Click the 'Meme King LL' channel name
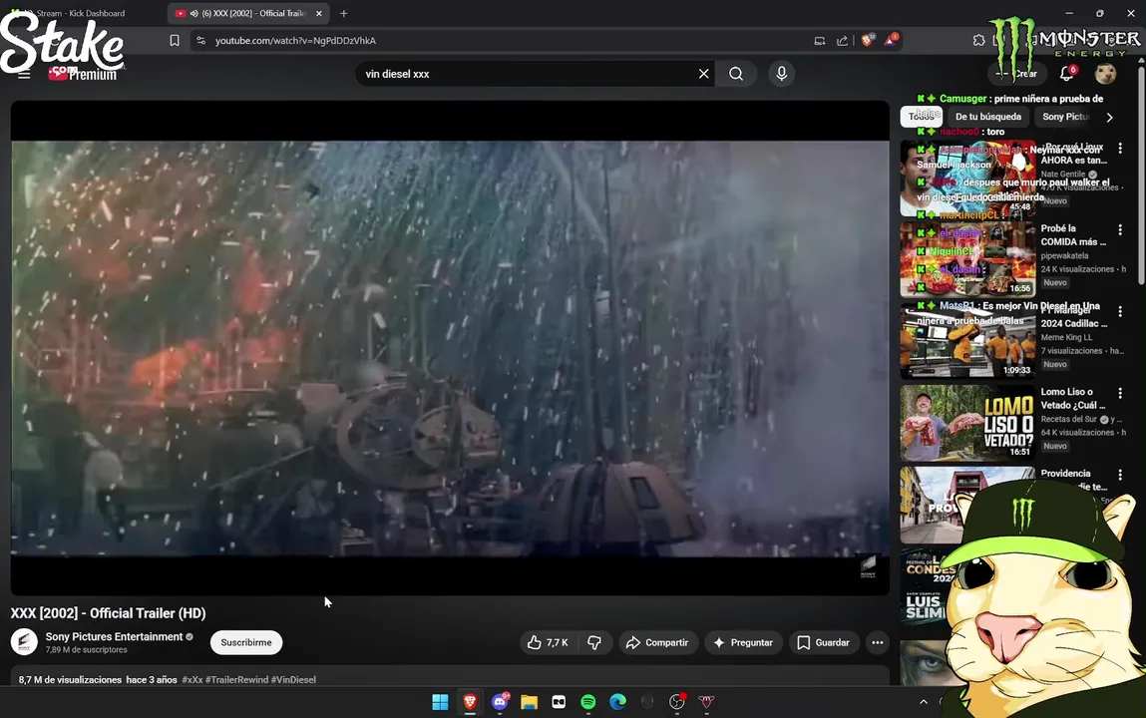The height and width of the screenshot is (718, 1146). tap(1066, 337)
